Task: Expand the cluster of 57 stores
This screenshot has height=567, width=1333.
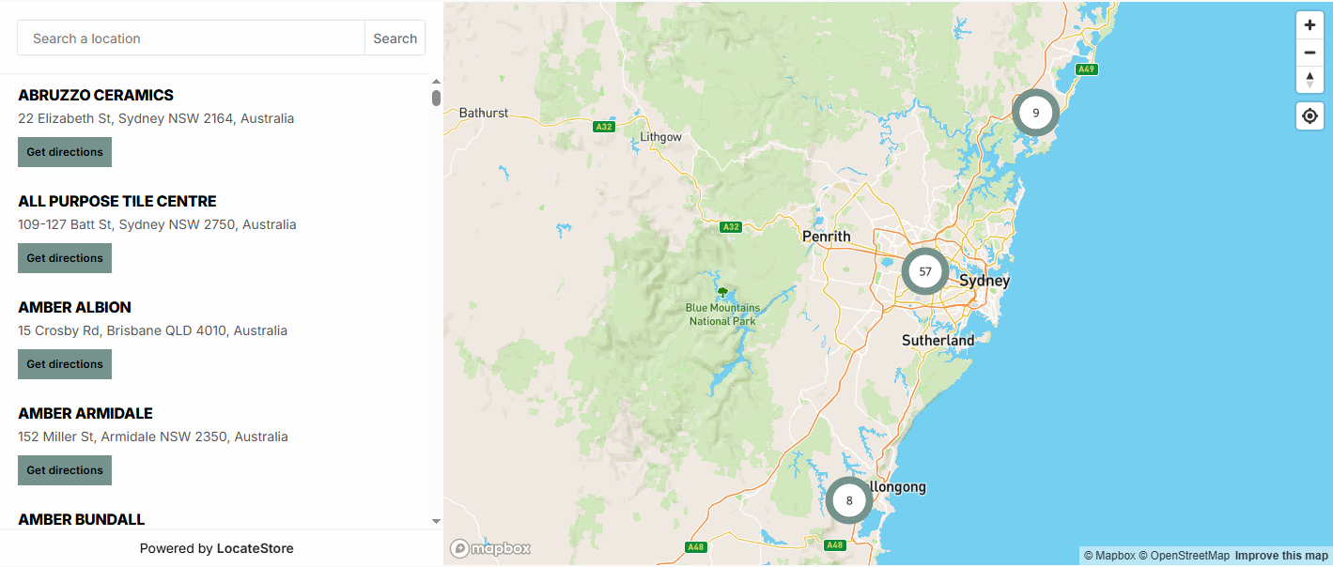Action: (924, 271)
